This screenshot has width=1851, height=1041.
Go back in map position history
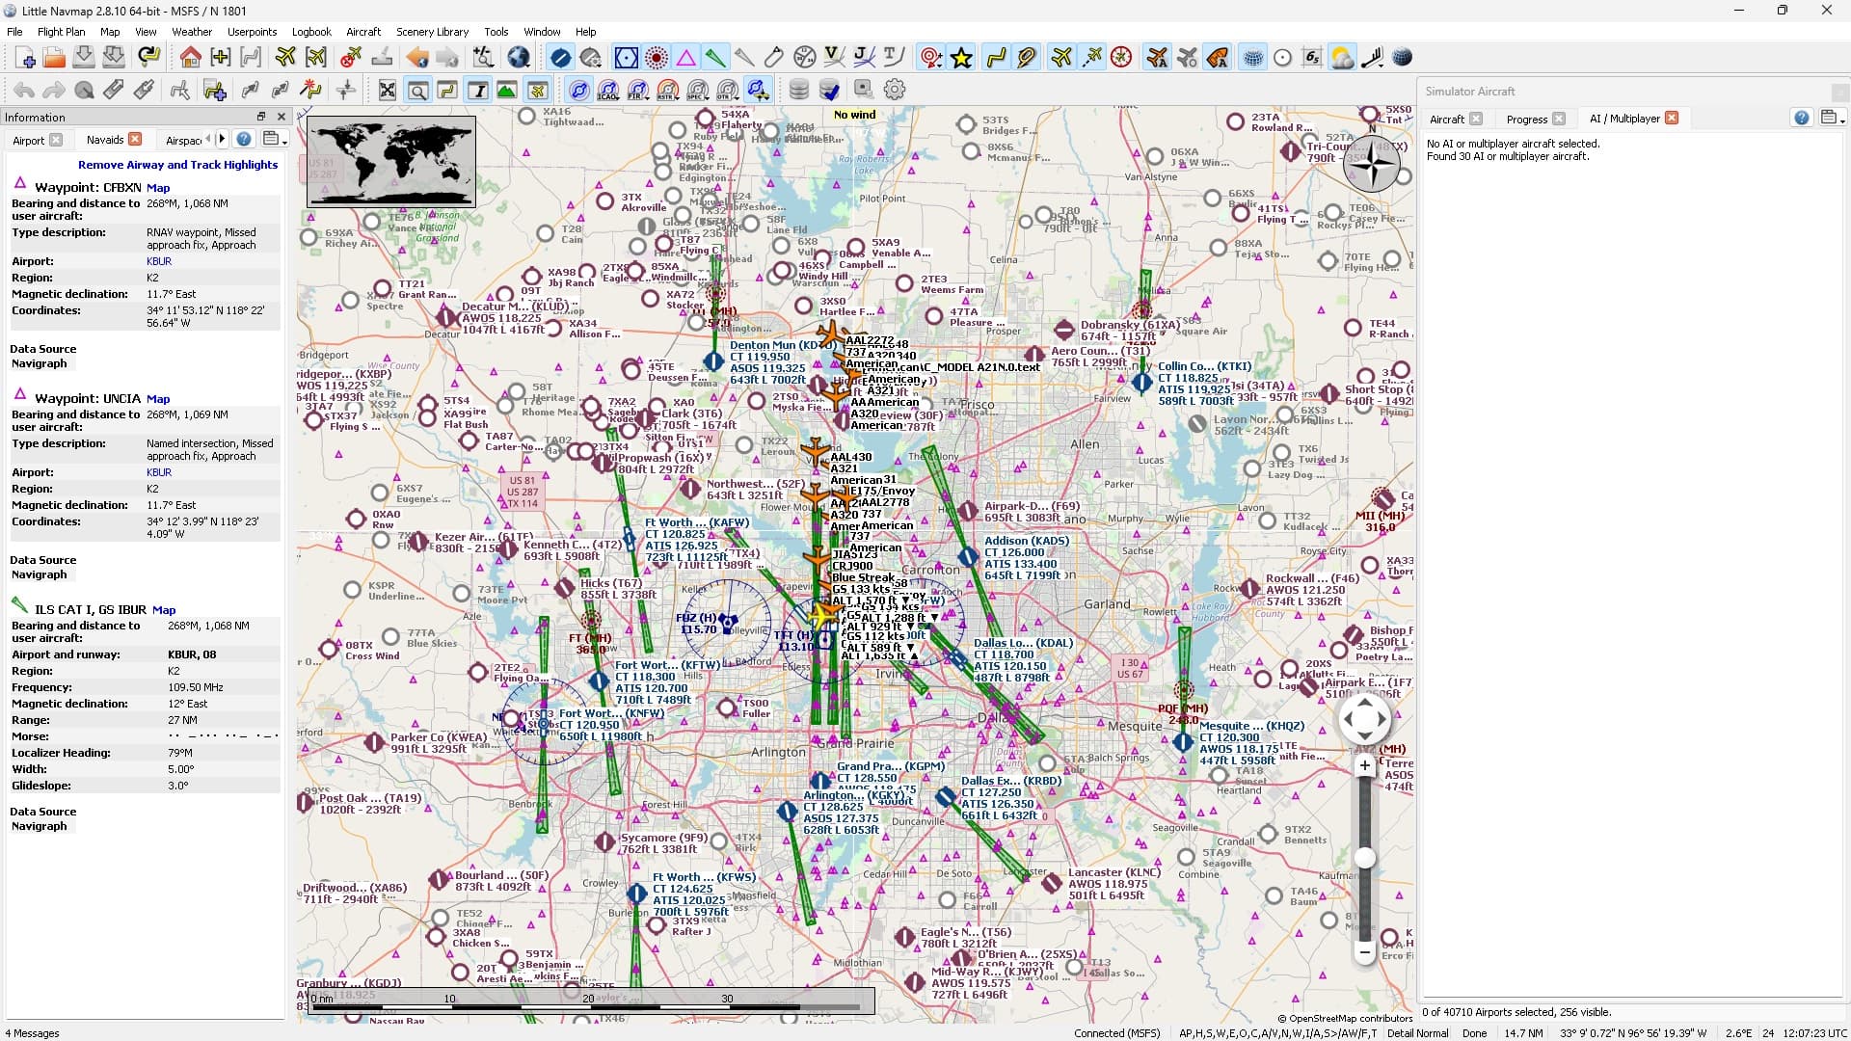[417, 58]
